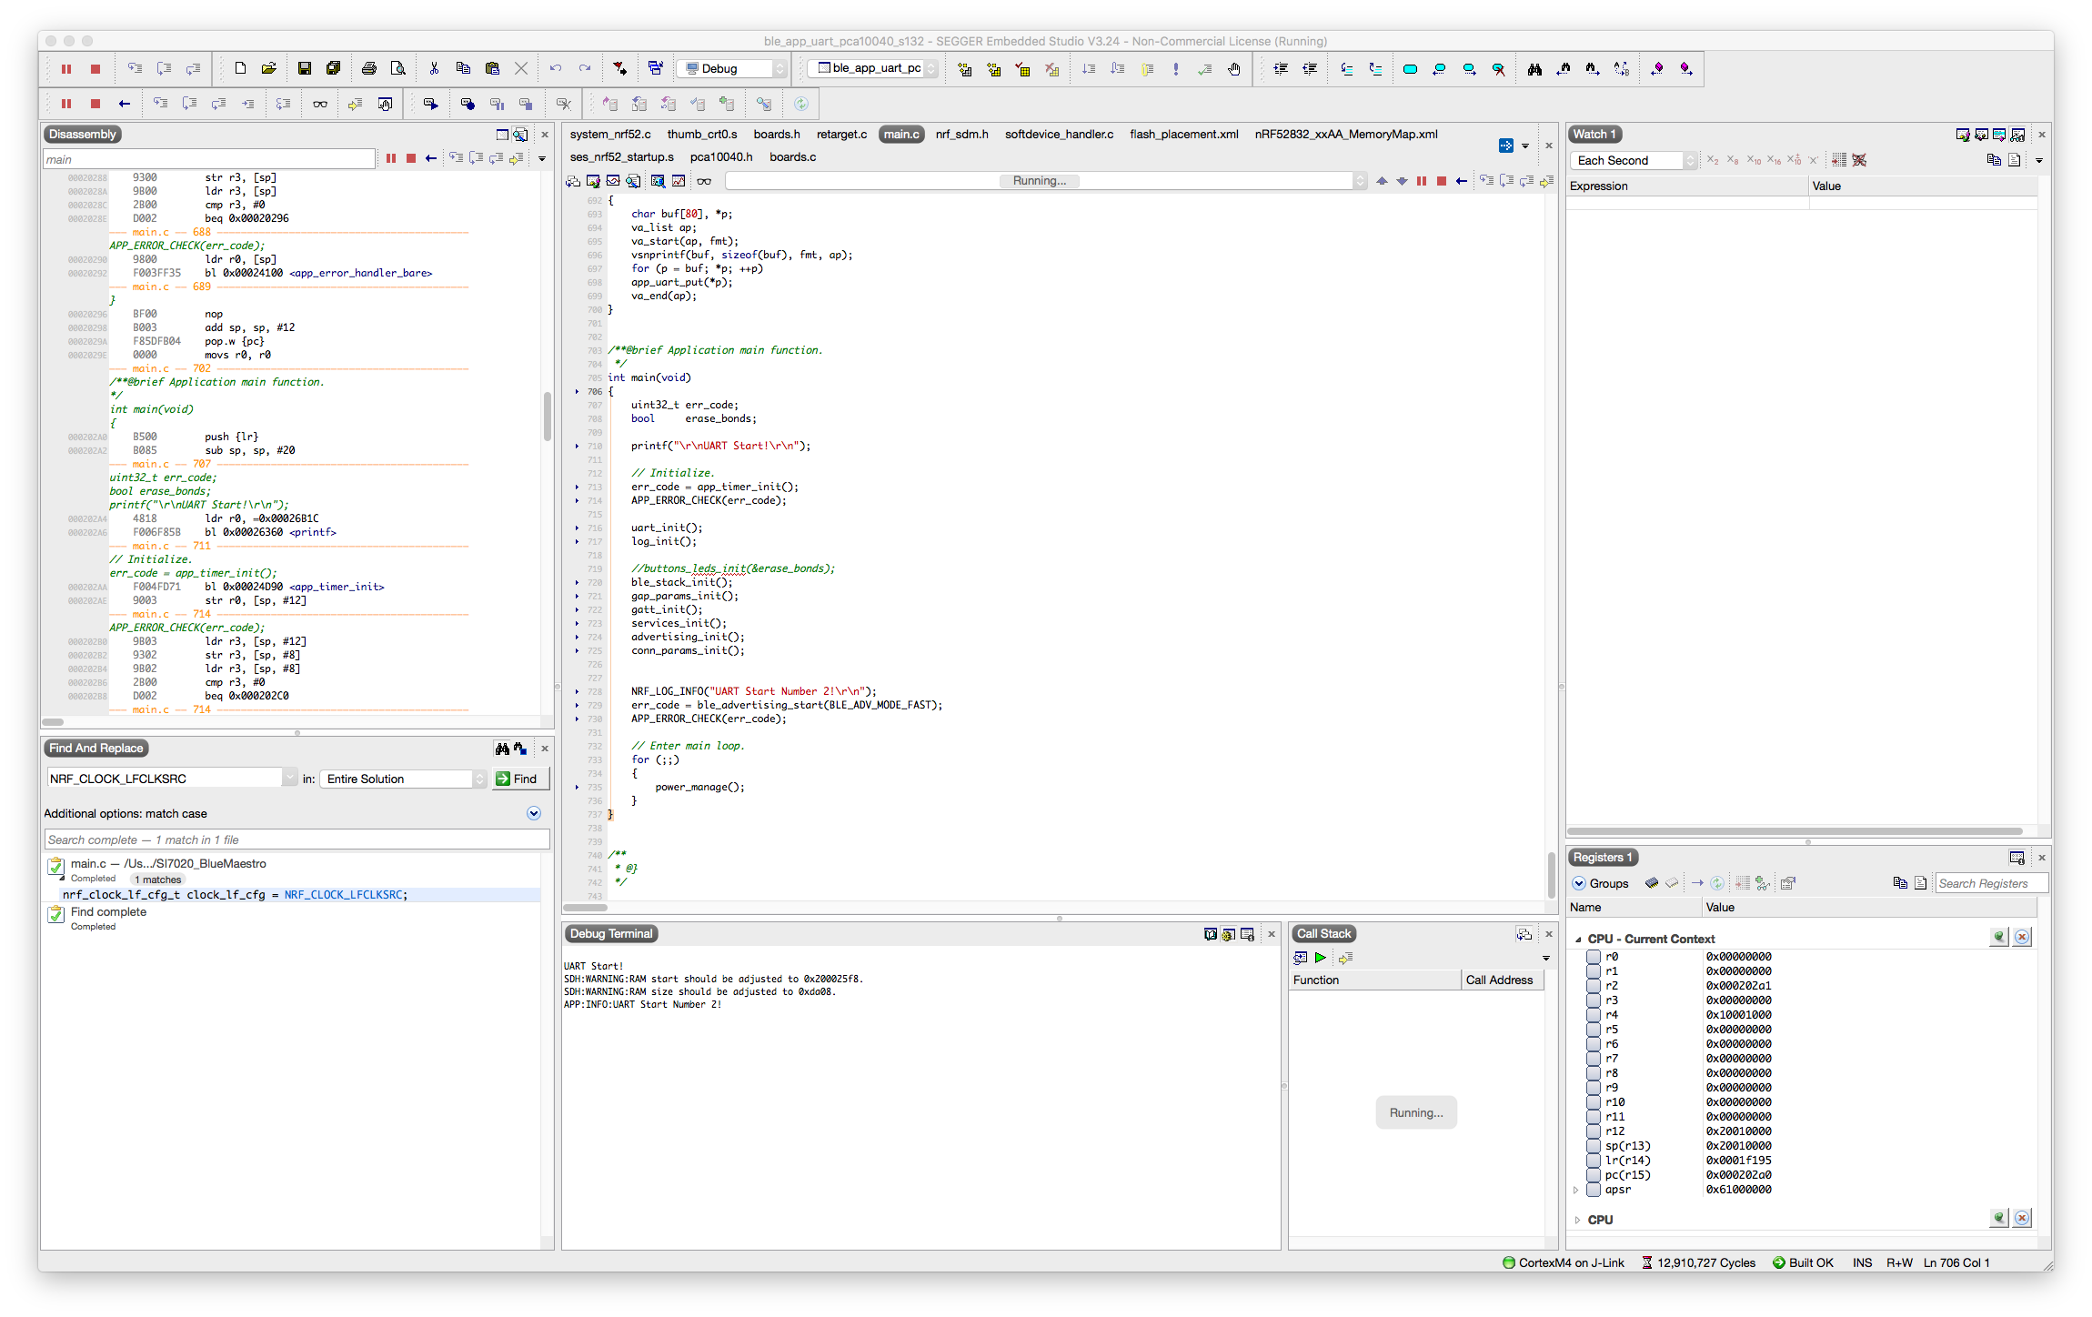Click the hand Stop Build icon
This screenshot has width=2092, height=1317.
pyautogui.click(x=1234, y=69)
